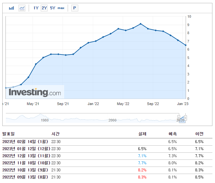Click 1980 area in the navigator timeline

tap(45, 120)
